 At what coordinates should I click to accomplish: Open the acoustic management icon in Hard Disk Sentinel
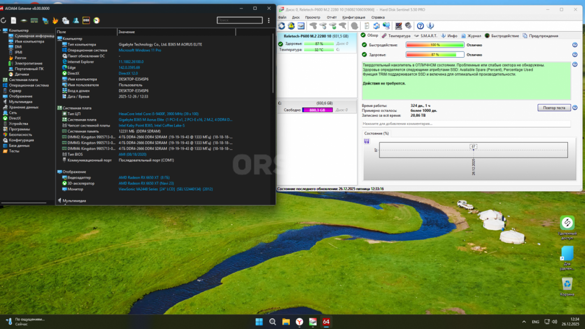click(x=408, y=25)
